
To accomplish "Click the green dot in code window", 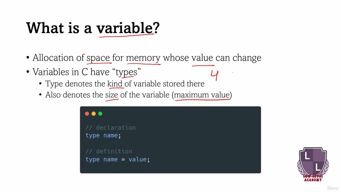I will tap(100, 114).
